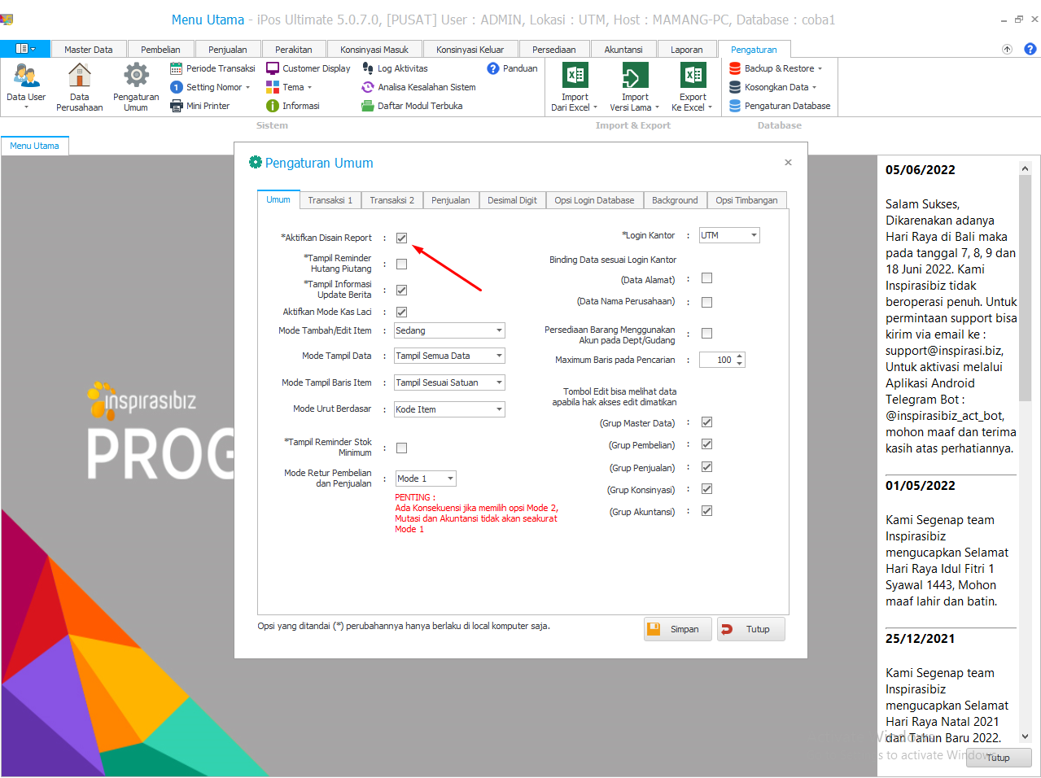Open the Akuntansi ribbon tab
This screenshot has width=1041, height=778.
(x=623, y=50)
